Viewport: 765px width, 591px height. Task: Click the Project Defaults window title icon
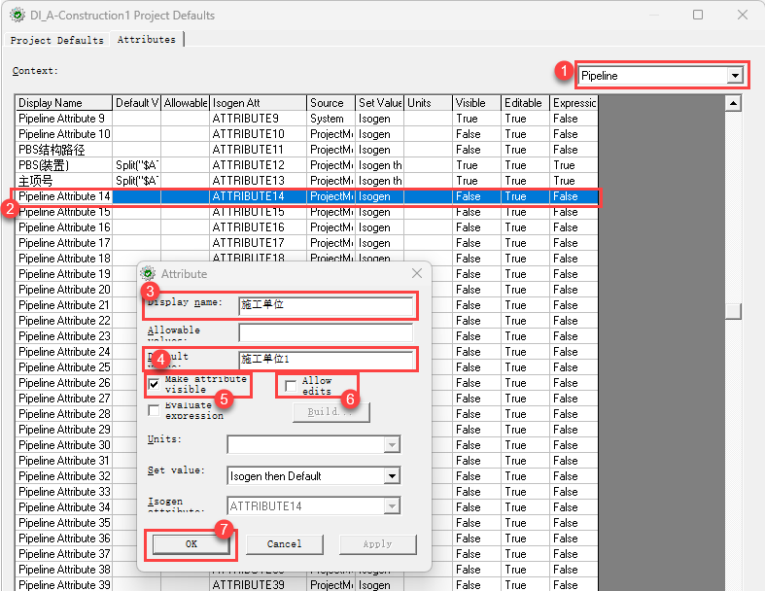coord(16,16)
